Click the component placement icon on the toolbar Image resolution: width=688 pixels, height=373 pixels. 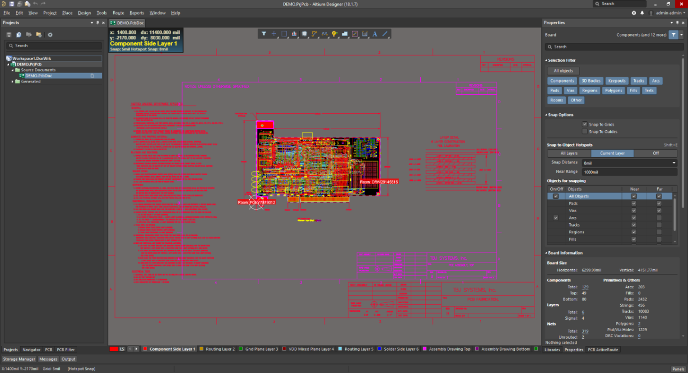tap(304, 33)
